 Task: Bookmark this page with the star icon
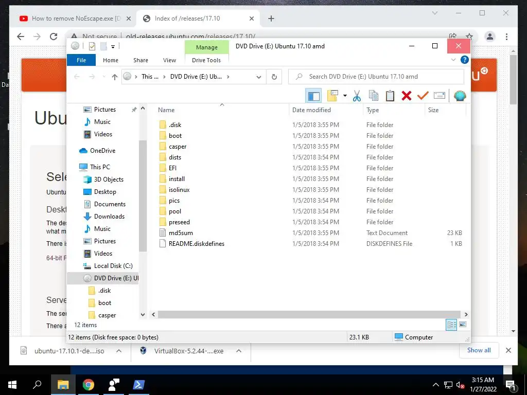(469, 37)
